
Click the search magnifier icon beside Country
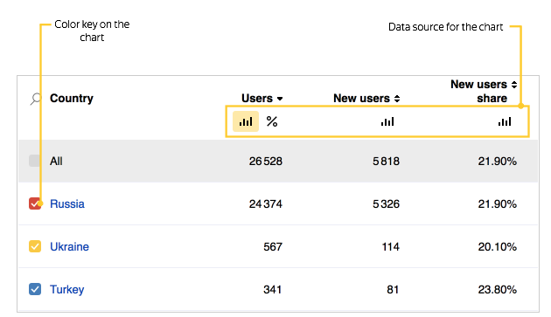point(36,99)
